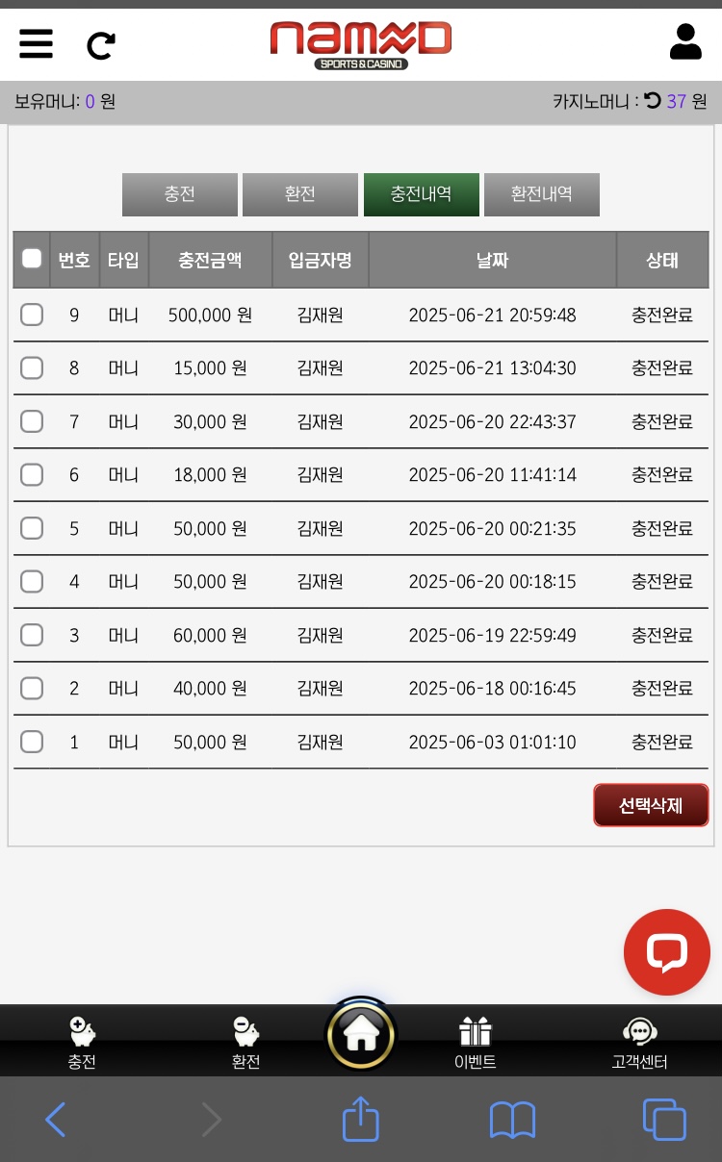Tap the Home icon in bottom bar
The height and width of the screenshot is (1162, 722).
click(x=361, y=1034)
